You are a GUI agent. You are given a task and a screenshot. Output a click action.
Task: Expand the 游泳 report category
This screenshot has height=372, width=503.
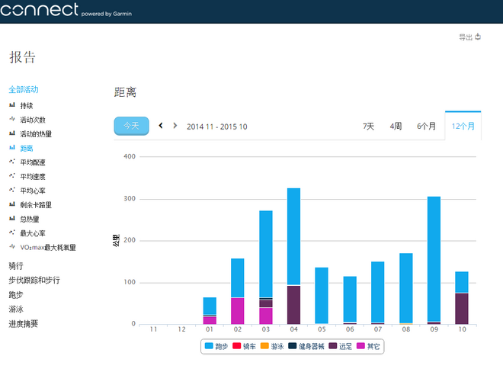coord(16,309)
